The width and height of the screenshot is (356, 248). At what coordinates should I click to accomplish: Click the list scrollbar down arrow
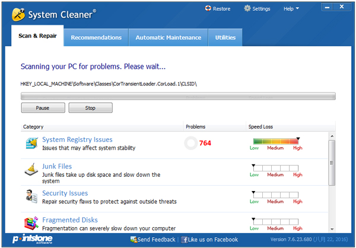(332, 229)
